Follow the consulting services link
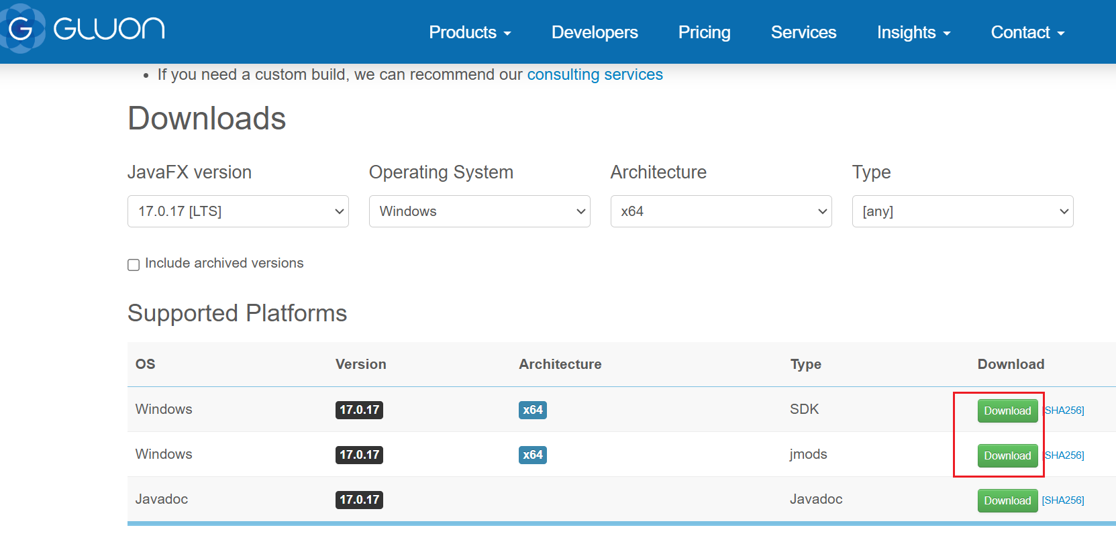The image size is (1116, 548). [595, 74]
